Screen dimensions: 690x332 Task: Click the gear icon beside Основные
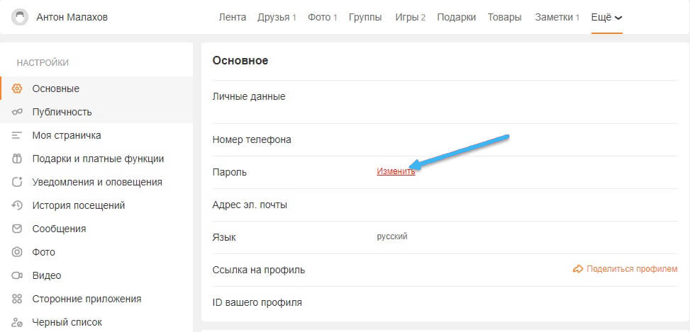pyautogui.click(x=18, y=88)
